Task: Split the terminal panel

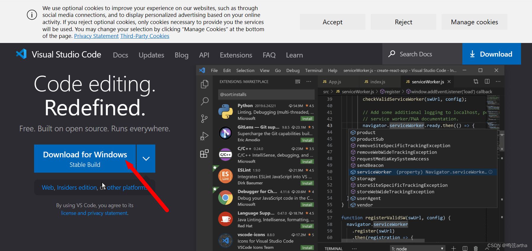Action: pos(465,248)
